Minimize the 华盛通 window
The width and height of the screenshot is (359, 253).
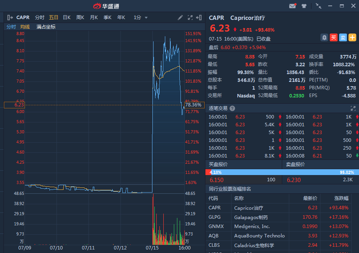click(x=330, y=6)
